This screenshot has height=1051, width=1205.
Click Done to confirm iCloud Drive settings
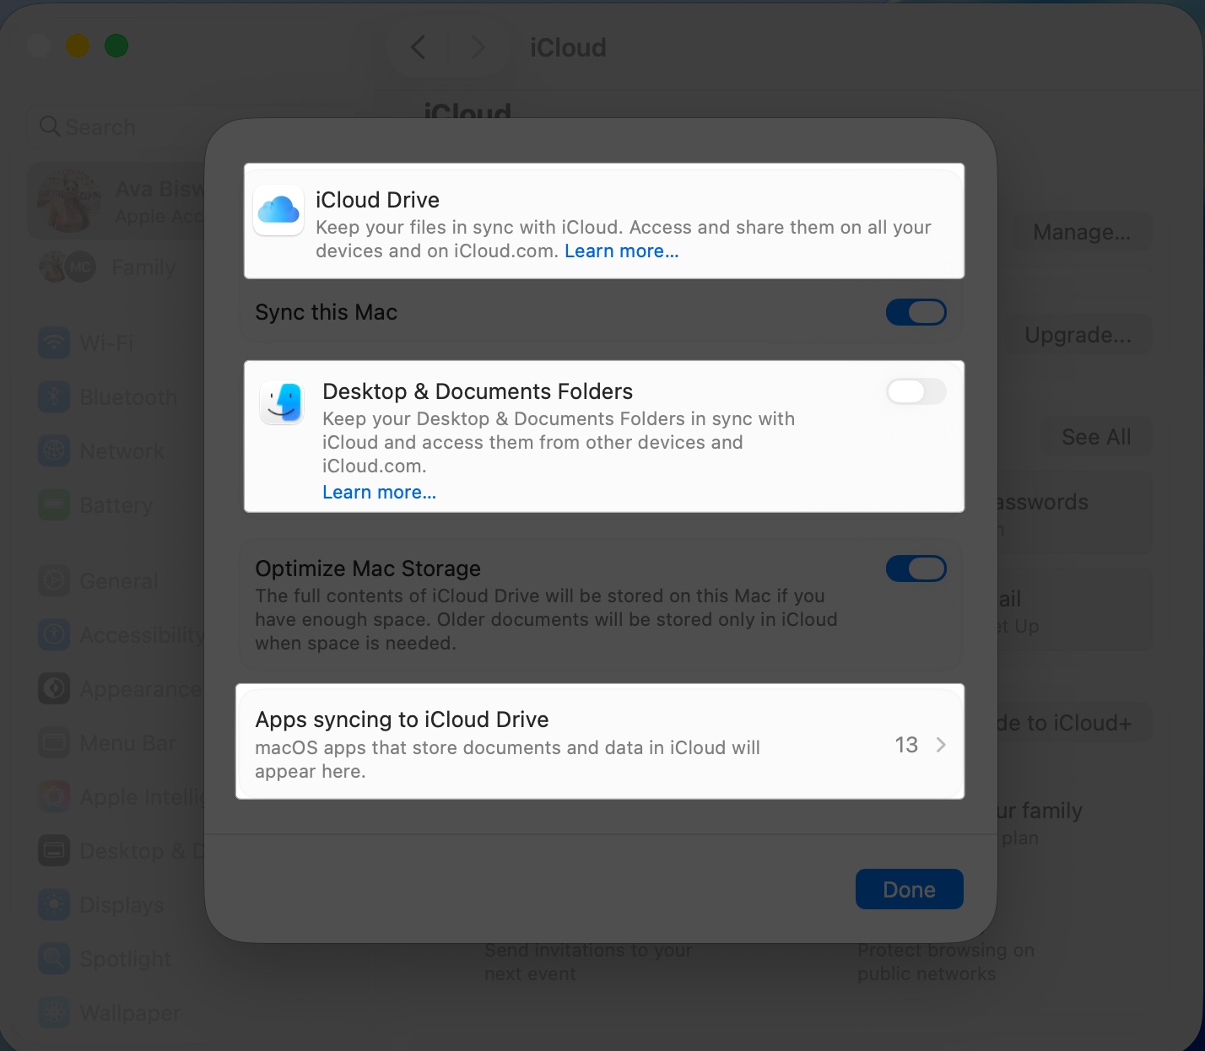[909, 888]
